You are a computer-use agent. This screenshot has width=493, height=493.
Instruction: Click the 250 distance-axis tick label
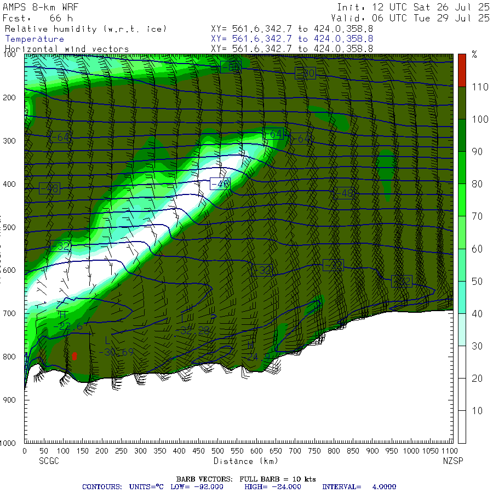(x=121, y=451)
